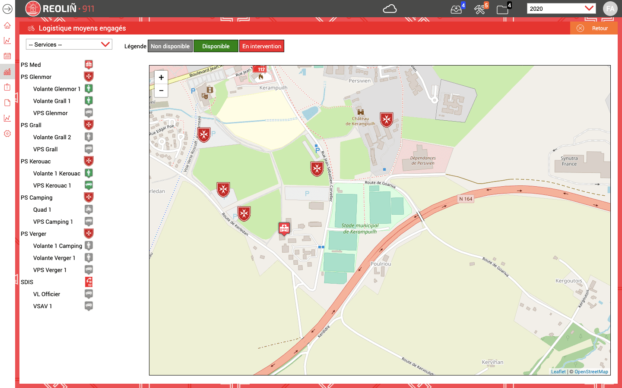Toggle the 'Disponible' legend filter
The image size is (622, 388).
tap(216, 46)
